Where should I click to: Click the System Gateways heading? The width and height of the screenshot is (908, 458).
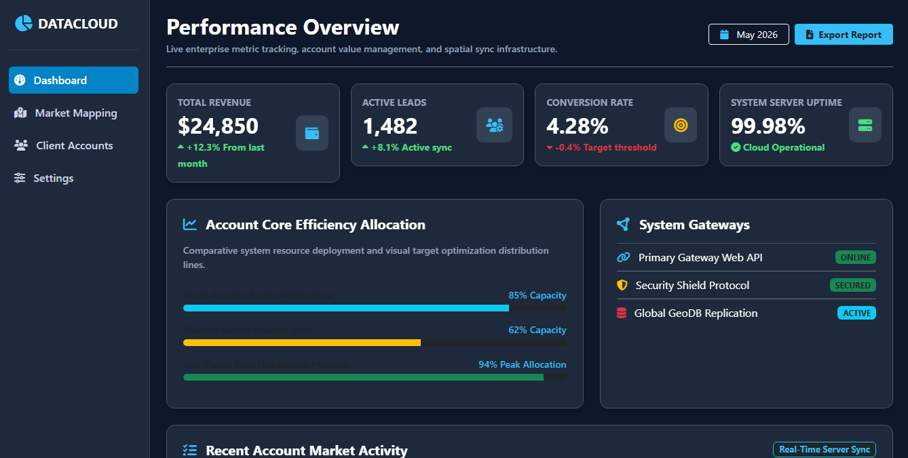(694, 225)
